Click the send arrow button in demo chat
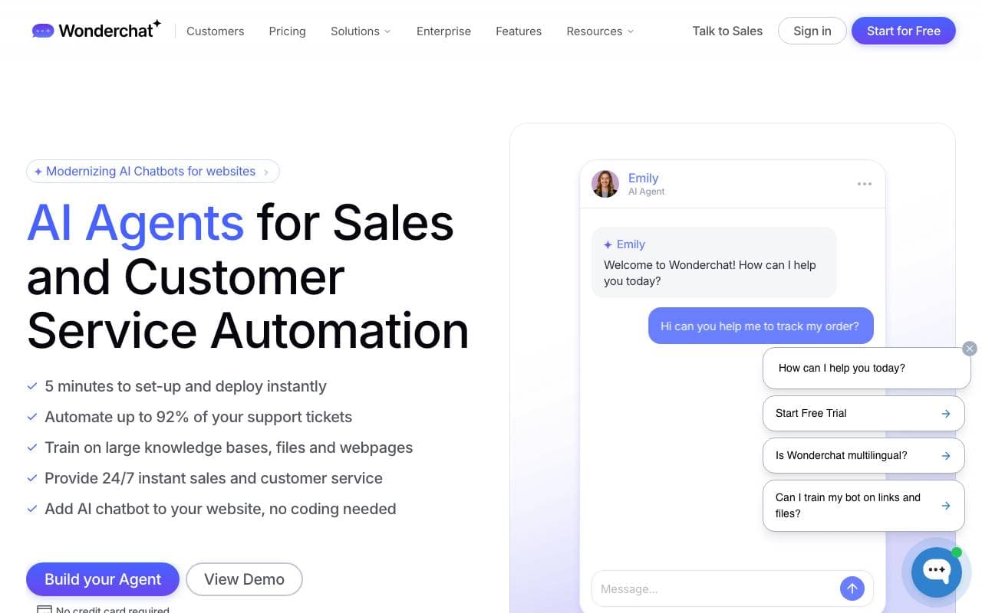 tap(852, 588)
